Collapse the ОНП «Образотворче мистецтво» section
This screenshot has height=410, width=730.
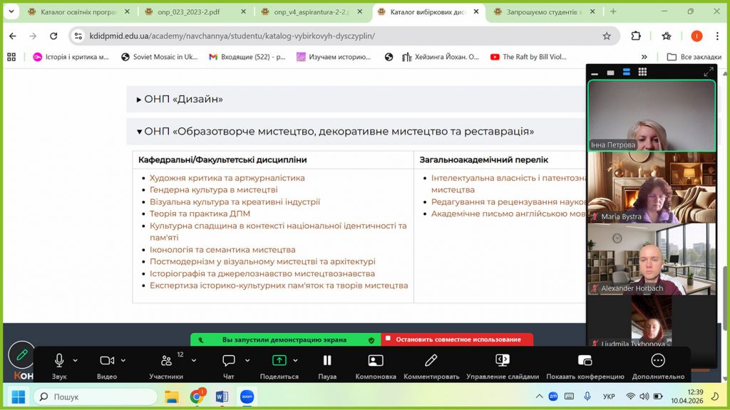tap(335, 132)
